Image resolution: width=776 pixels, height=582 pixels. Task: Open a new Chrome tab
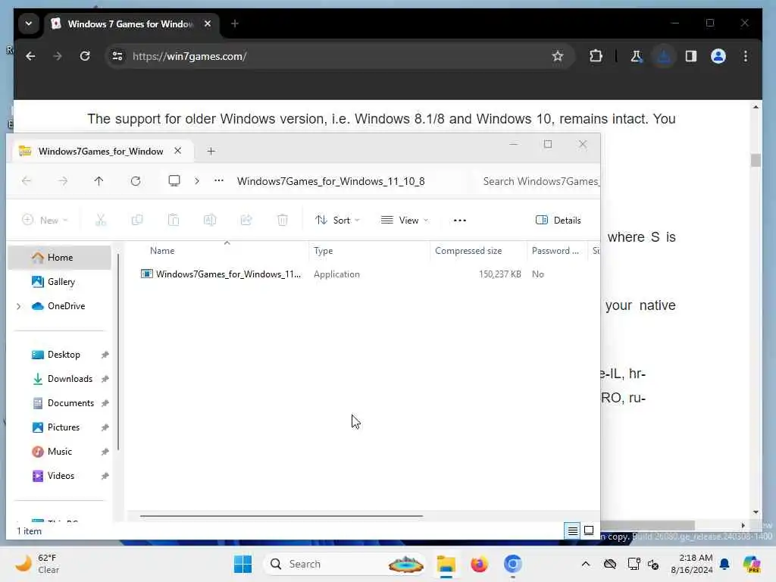pos(235,23)
